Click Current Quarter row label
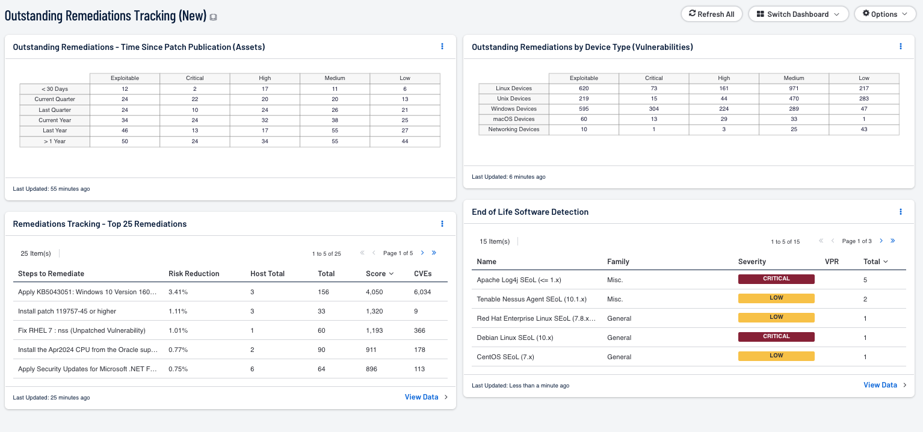The width and height of the screenshot is (923, 432). click(x=55, y=99)
